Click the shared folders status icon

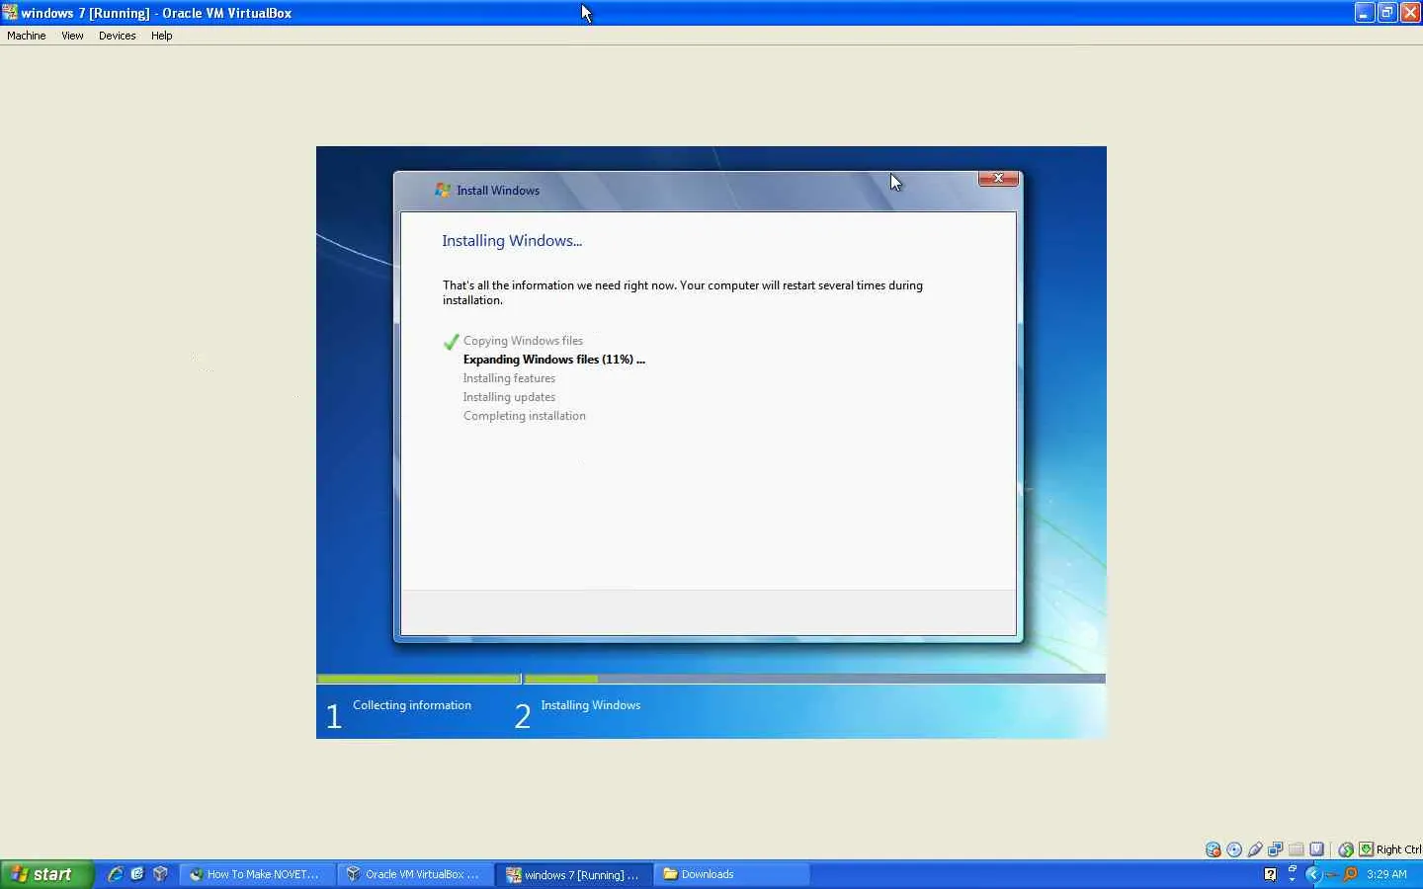pyautogui.click(x=1297, y=849)
